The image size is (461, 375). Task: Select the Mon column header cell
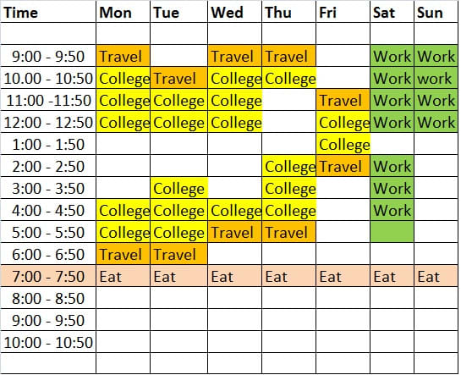[x=123, y=12]
